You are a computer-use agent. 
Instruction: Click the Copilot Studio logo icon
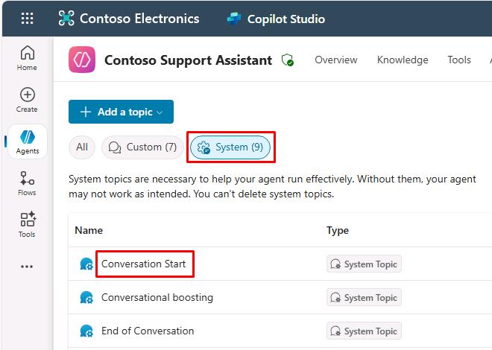(235, 19)
